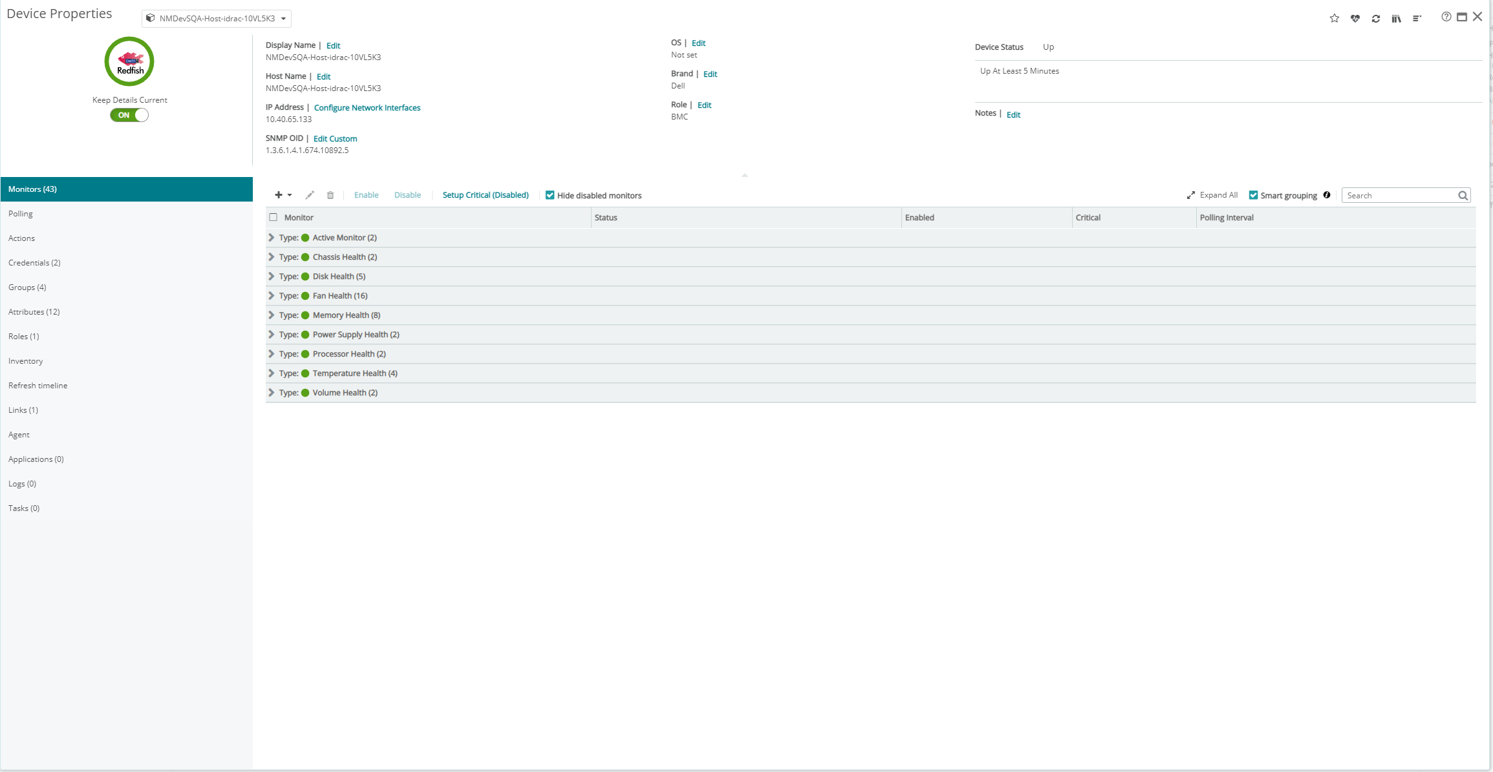Turn off Keep Details Current
The height and width of the screenshot is (772, 1493).
(129, 115)
